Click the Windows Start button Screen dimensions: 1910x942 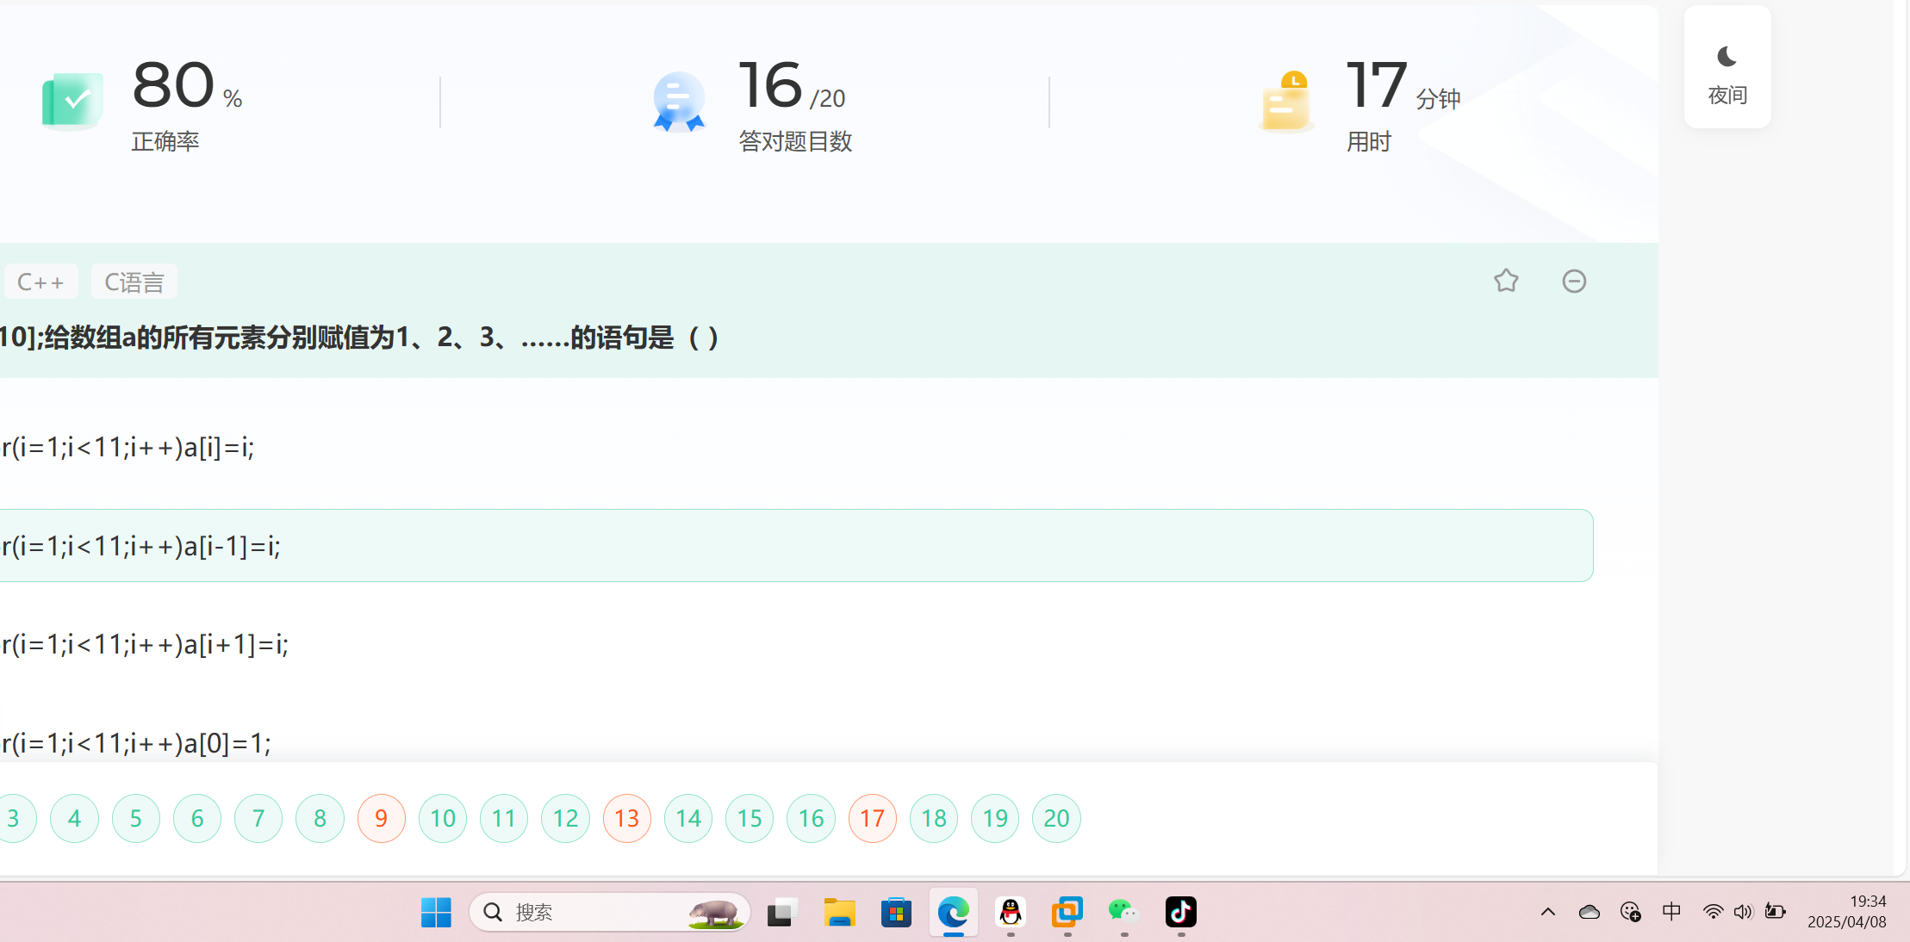(x=436, y=912)
